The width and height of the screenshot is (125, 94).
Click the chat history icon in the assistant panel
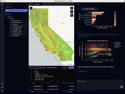click(79, 9)
